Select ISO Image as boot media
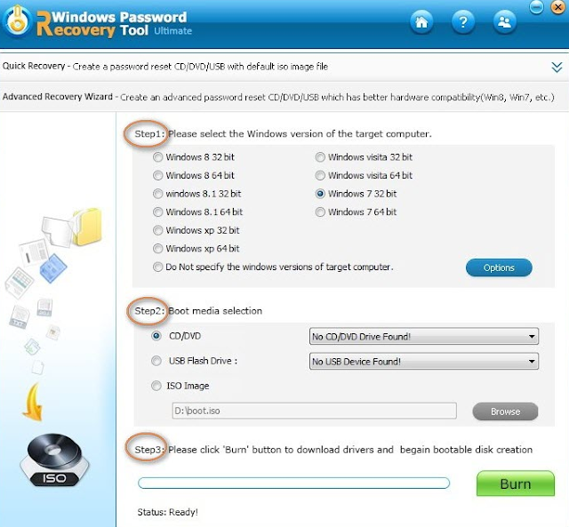This screenshot has width=569, height=527. pyautogui.click(x=156, y=386)
